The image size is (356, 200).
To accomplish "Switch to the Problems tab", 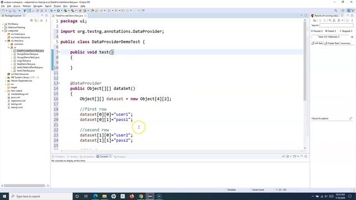I will tap(58, 157).
